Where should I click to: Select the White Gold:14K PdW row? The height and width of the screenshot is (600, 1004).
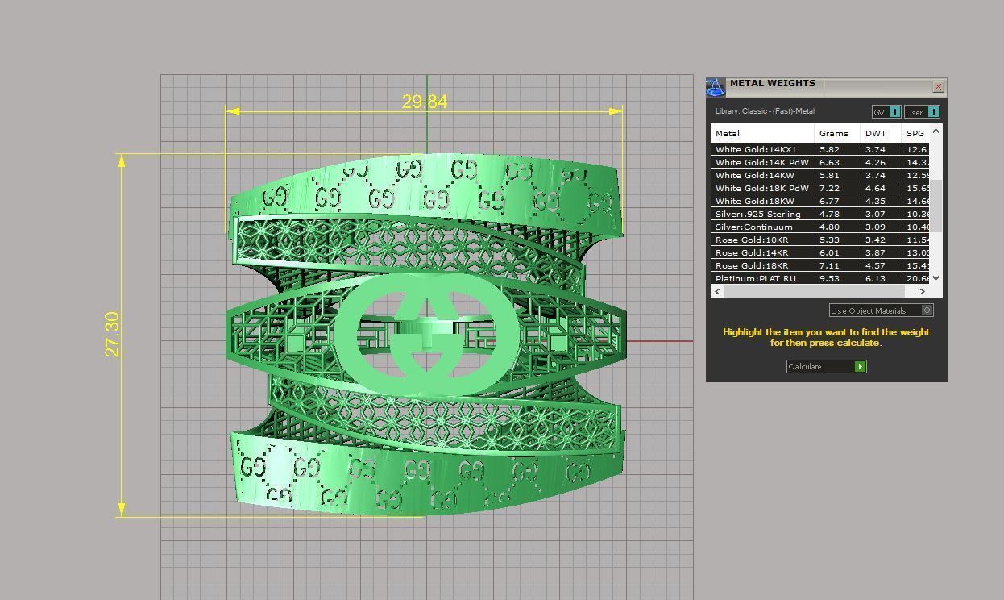click(x=820, y=162)
